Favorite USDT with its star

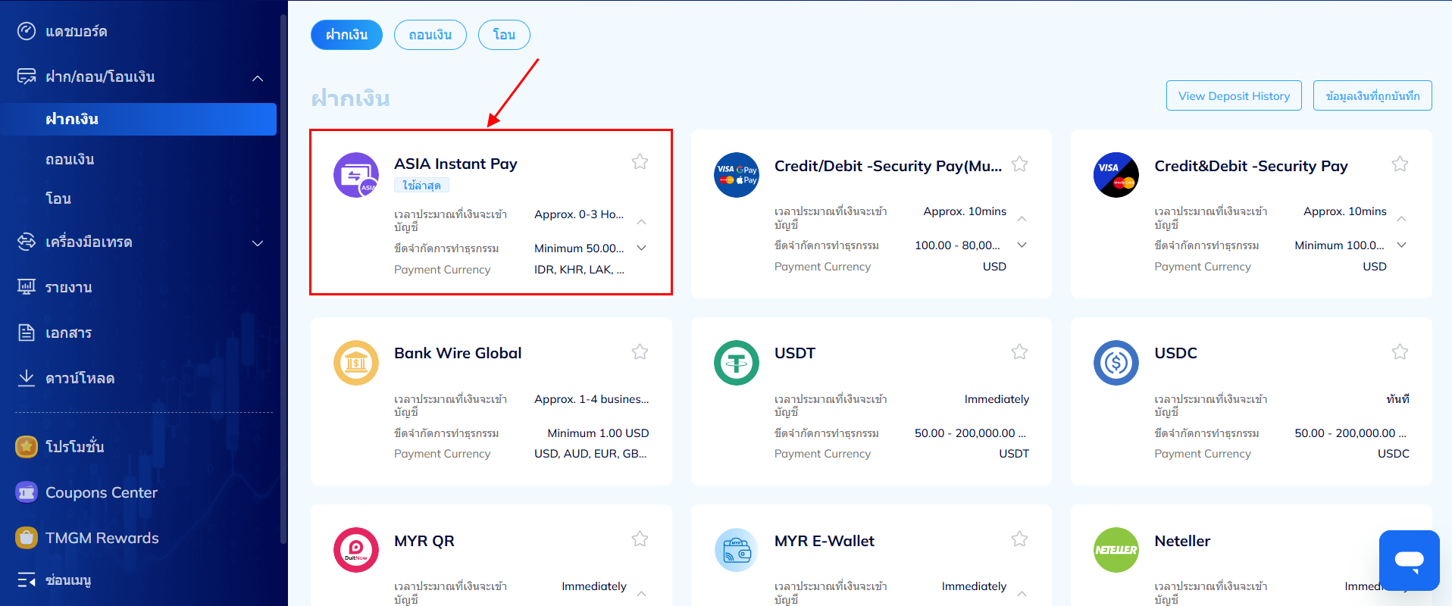[1020, 351]
